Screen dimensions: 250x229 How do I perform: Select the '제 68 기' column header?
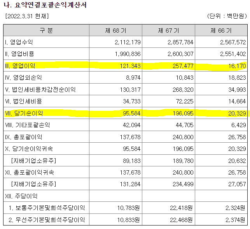pyautogui.click(x=115, y=30)
